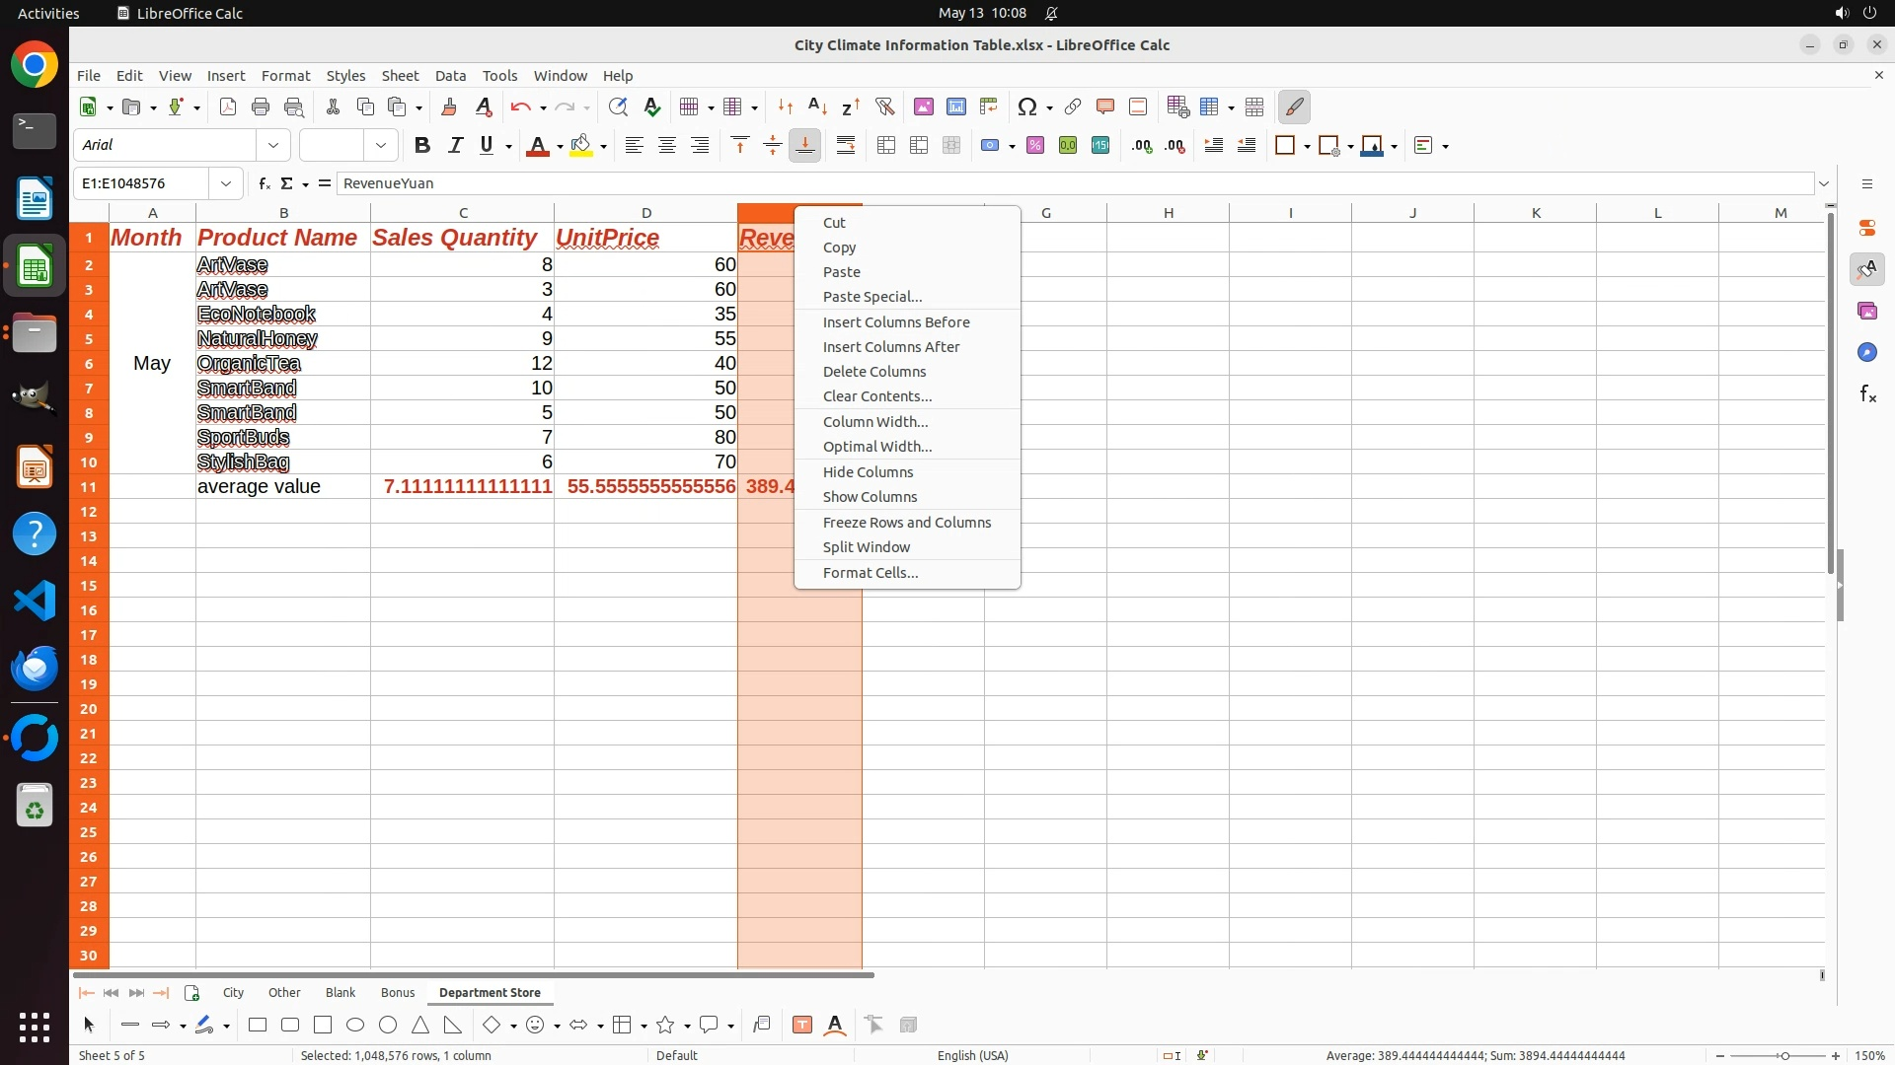Click the Format as Percent icon
1895x1065 pixels.
click(1035, 146)
